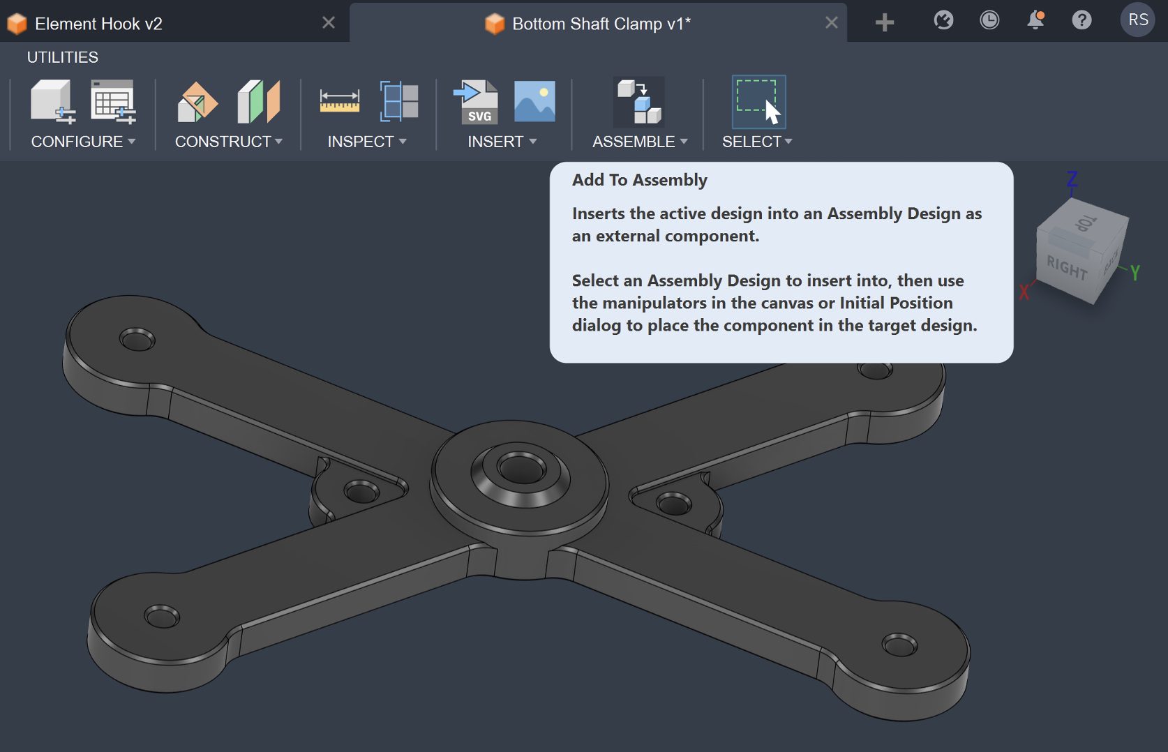
Task: Expand the ASSEMBLE dropdown
Action: click(685, 142)
